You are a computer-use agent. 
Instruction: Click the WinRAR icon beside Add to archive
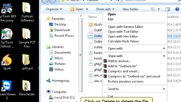pos(105,61)
